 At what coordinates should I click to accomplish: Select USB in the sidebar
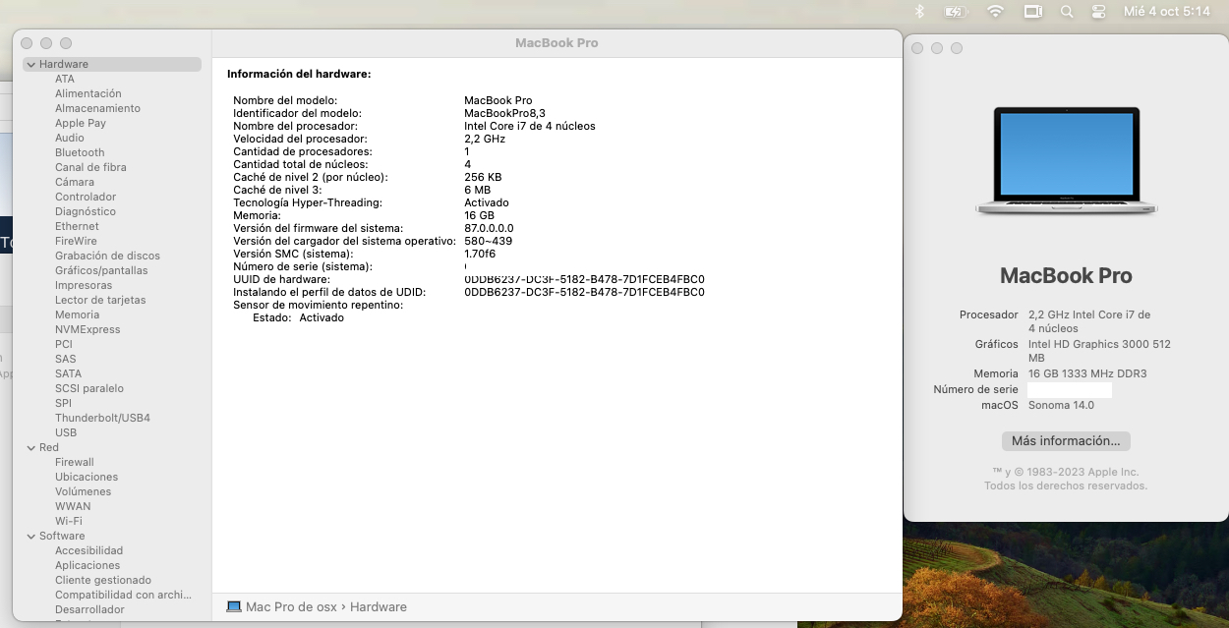66,432
